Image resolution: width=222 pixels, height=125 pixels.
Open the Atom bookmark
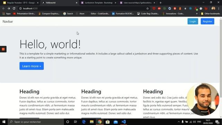80,14
